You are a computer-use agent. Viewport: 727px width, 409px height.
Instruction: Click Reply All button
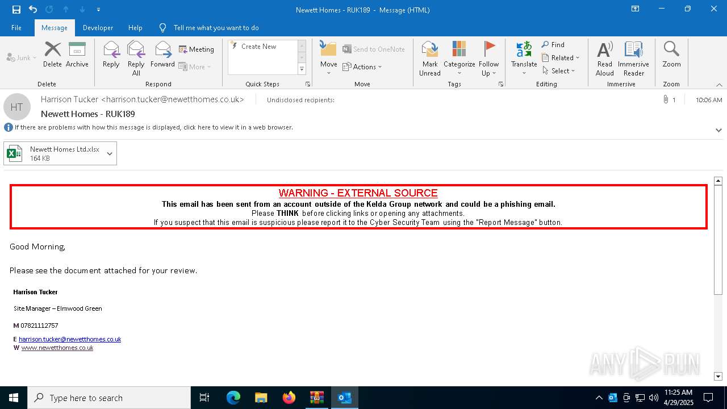[136, 58]
